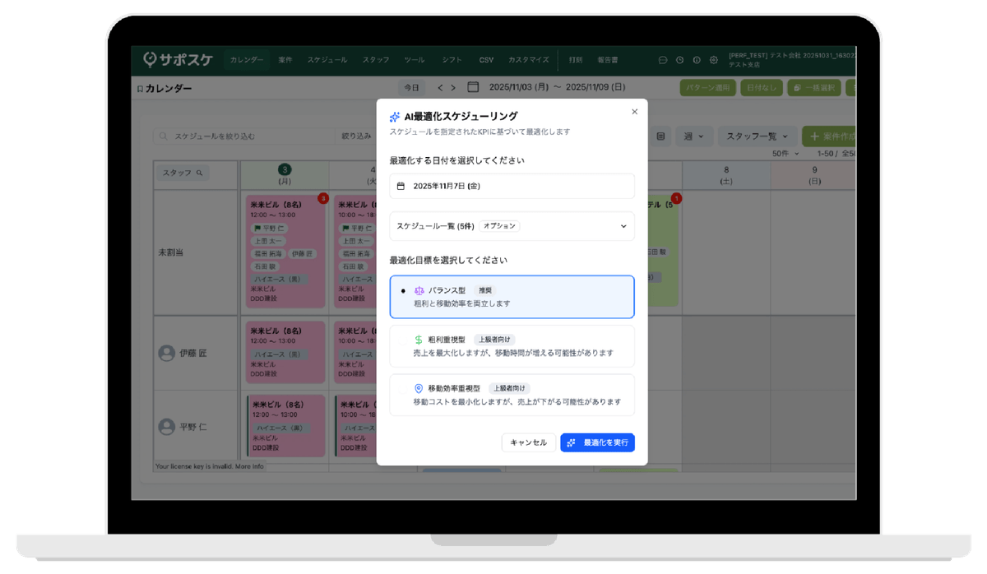This screenshot has width=987, height=574.
Task: Click the キャンセル button in the dialog
Action: tap(528, 442)
